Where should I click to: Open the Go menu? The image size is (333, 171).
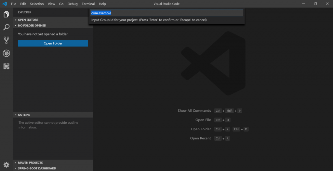coord(61,4)
